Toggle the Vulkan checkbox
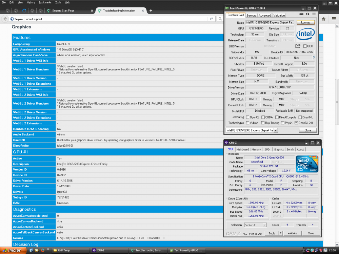This screenshot has width=339, height=254. (247, 123)
